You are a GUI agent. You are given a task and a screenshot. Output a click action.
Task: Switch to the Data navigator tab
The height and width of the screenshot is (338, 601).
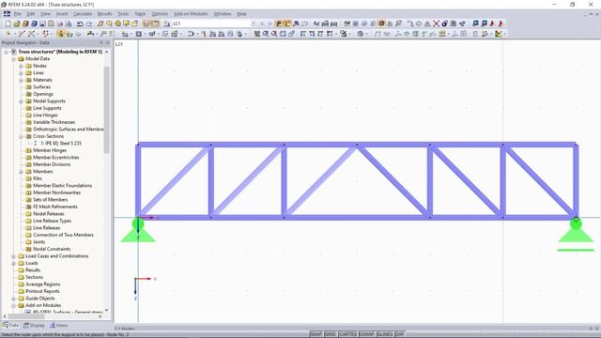tap(10, 326)
